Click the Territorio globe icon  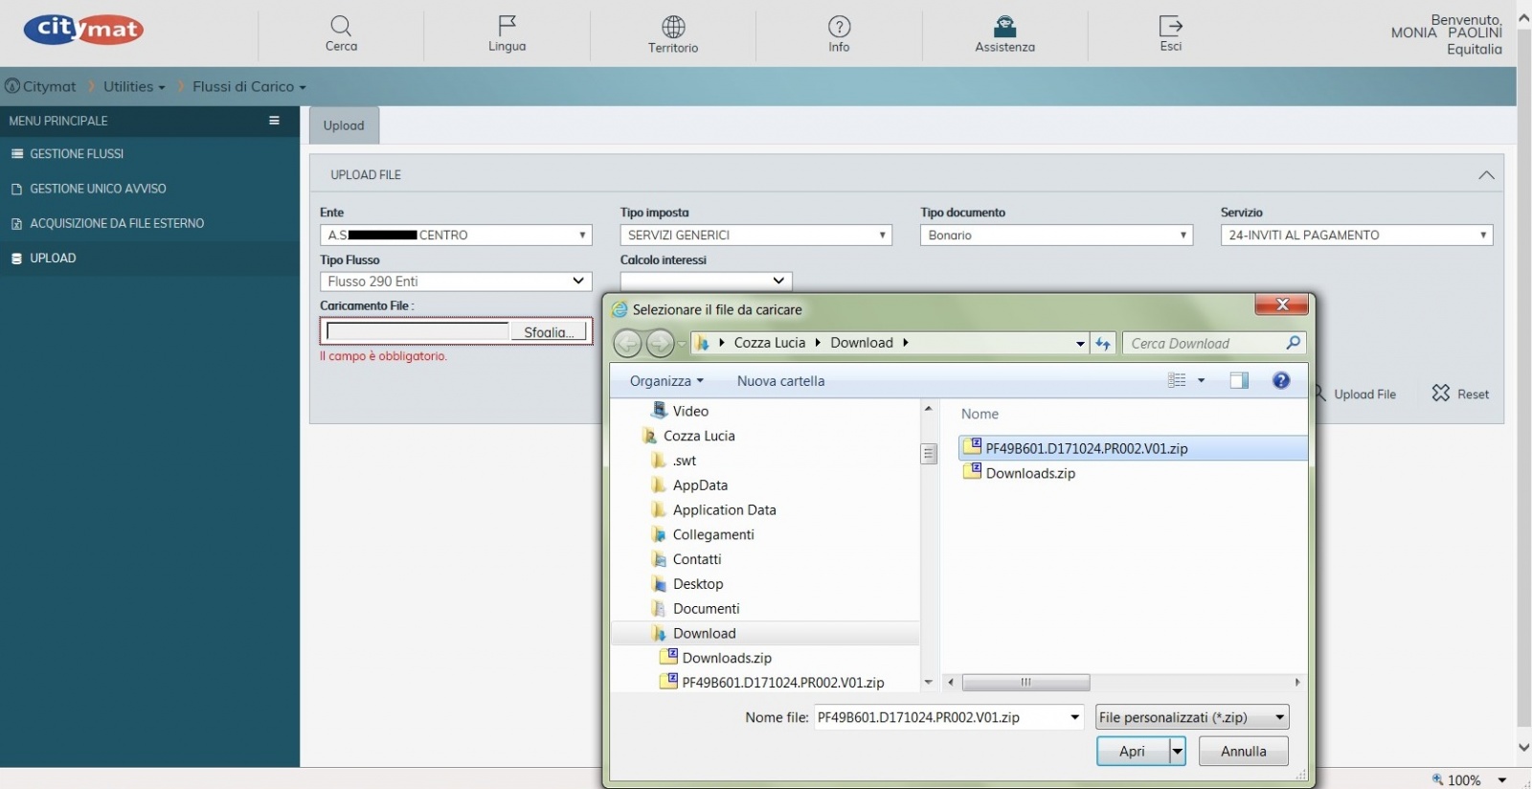coord(673,27)
